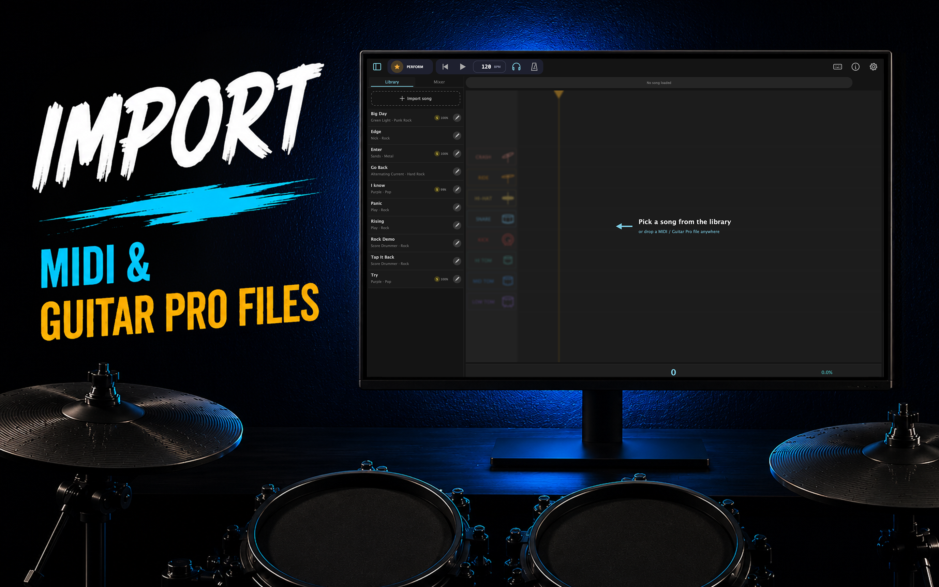
Task: Toggle the headphones icon
Action: 516,67
